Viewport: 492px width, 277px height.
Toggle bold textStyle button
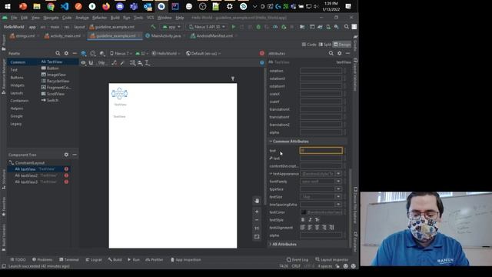pyautogui.click(x=303, y=220)
